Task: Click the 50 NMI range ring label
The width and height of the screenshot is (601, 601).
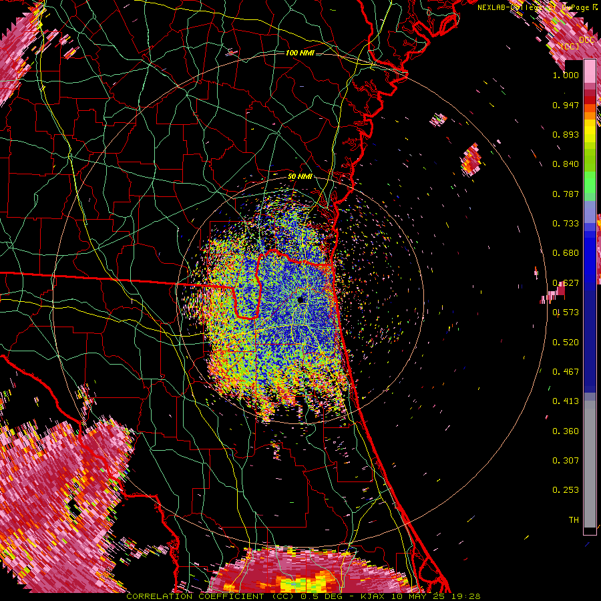Action: point(300,177)
